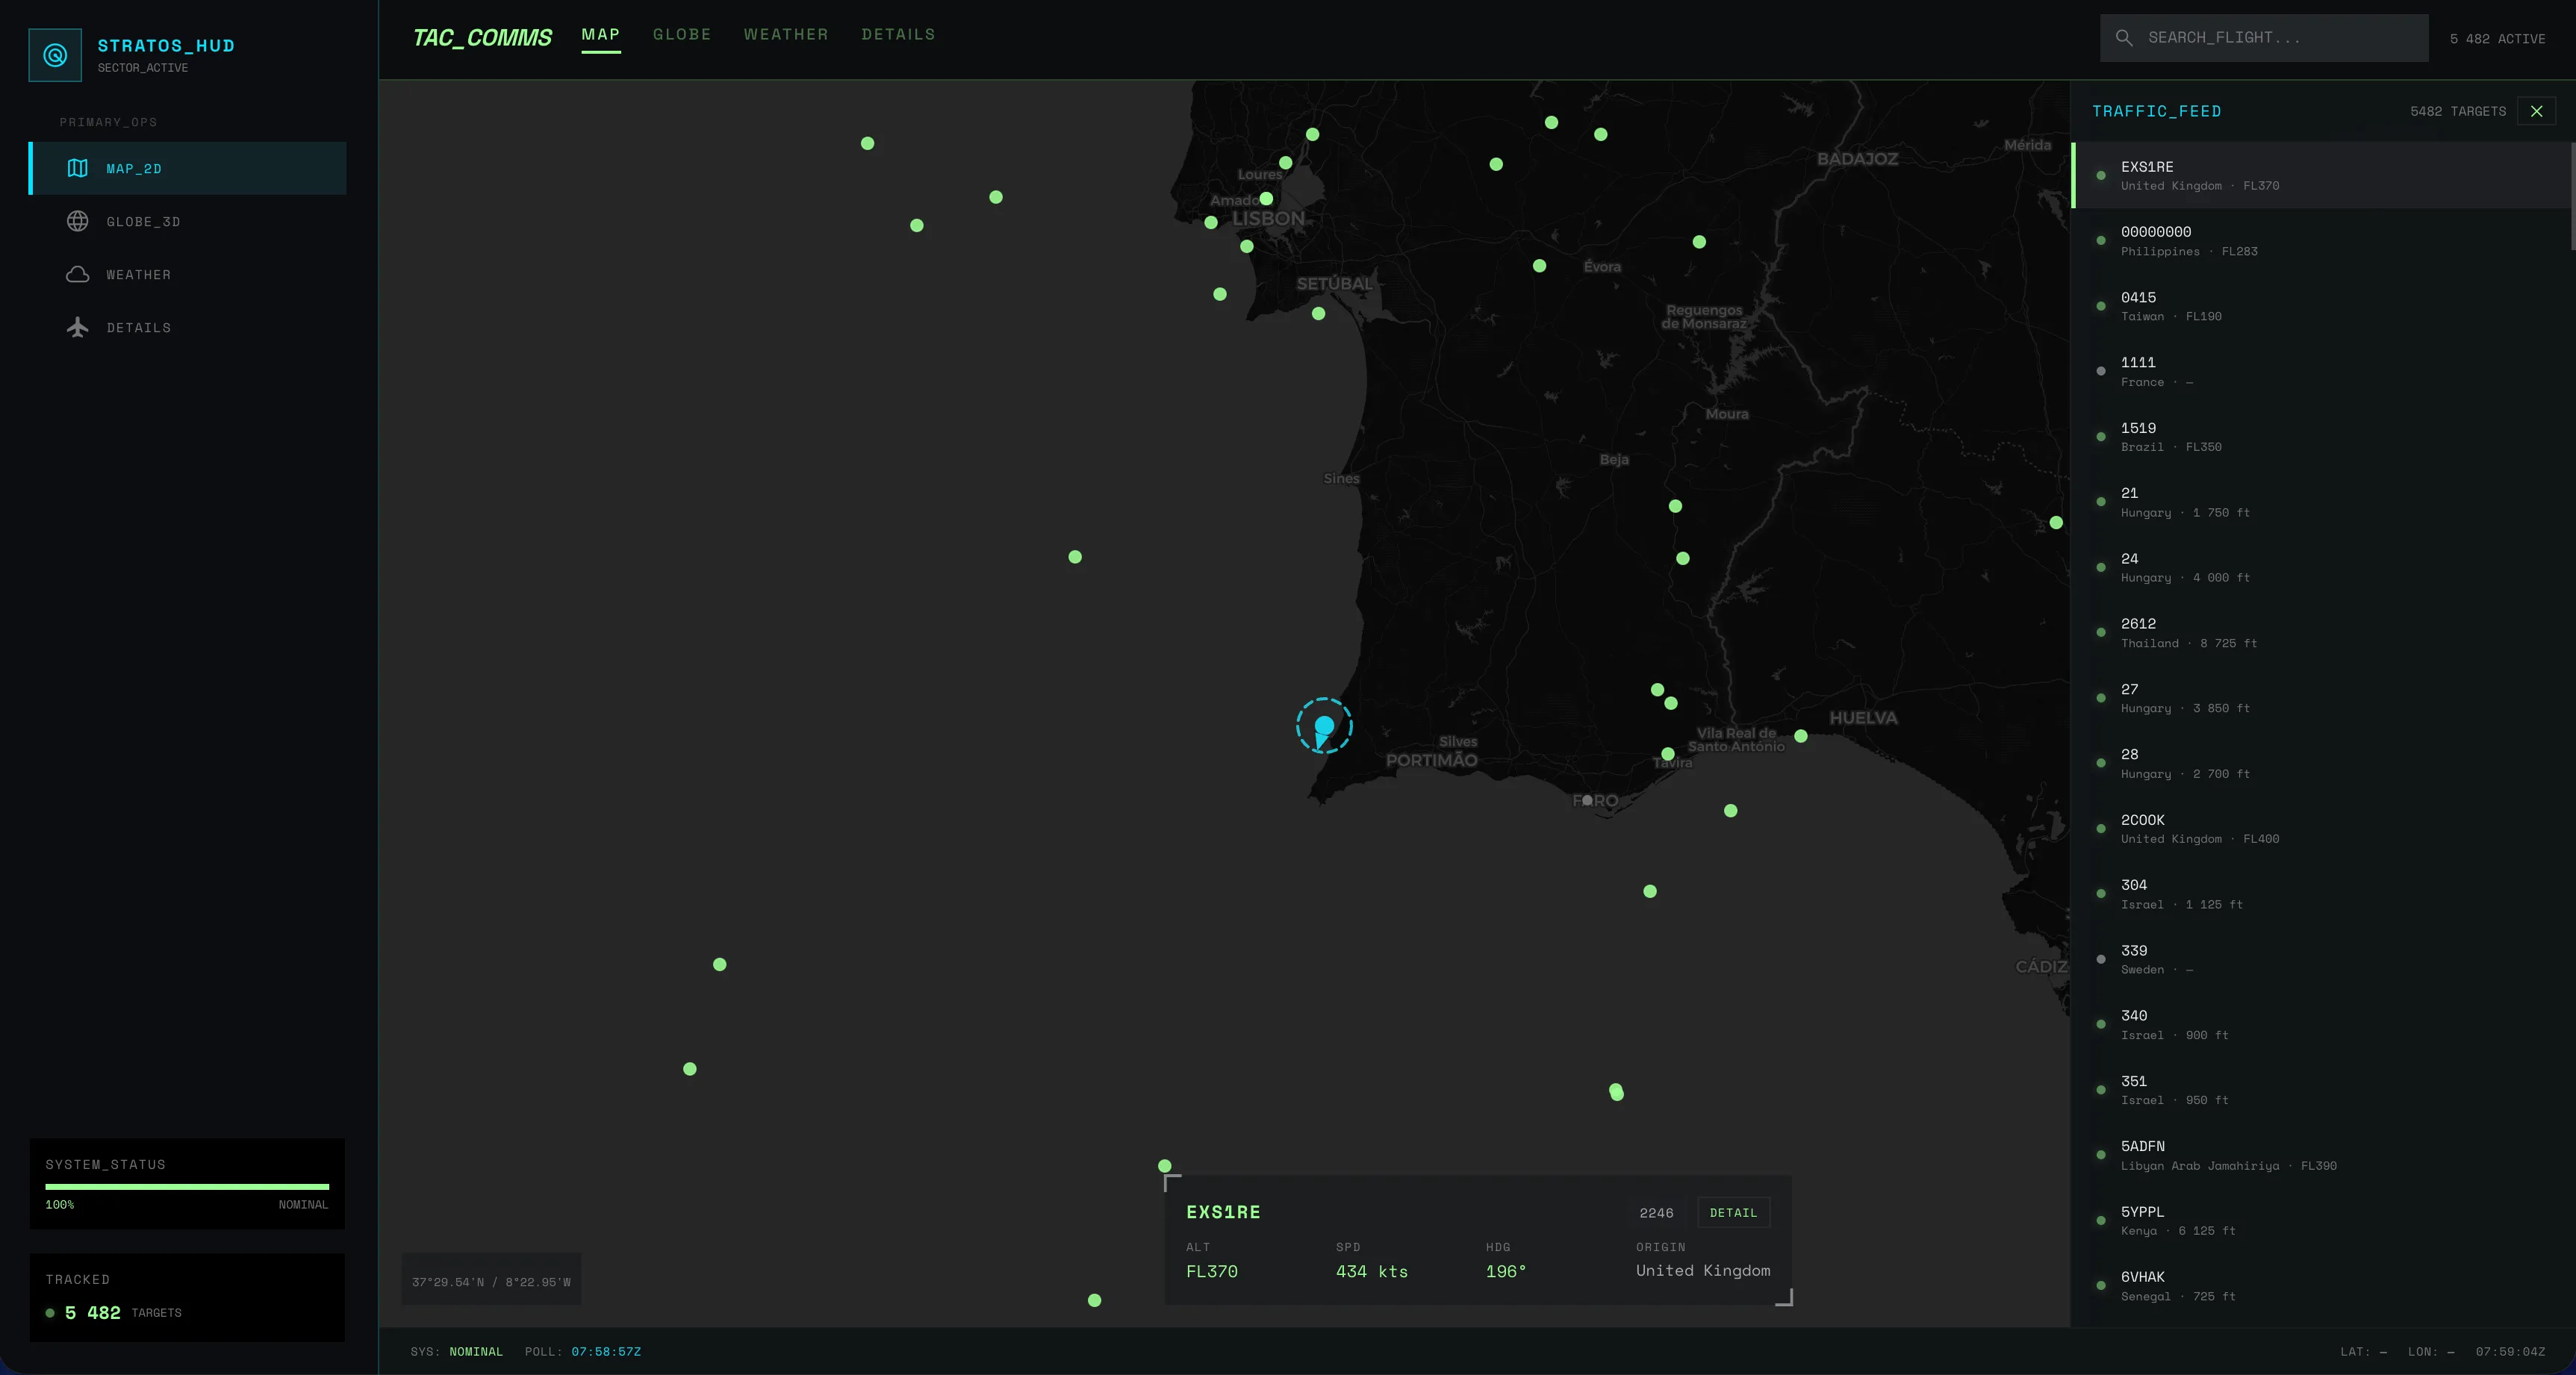Click the 5 482 ACTIVE counter
Screen dimensions: 2576x1375
click(2497, 38)
